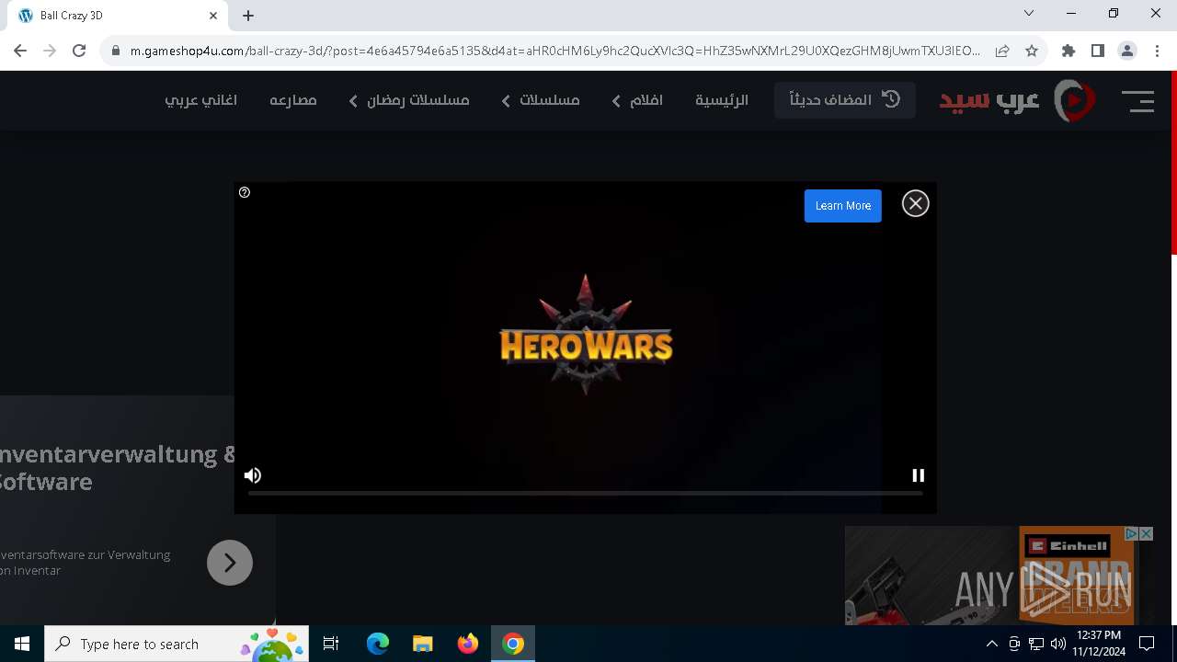Open the المضاف حديثاً recently added button
This screenshot has height=662, width=1177.
(x=844, y=100)
